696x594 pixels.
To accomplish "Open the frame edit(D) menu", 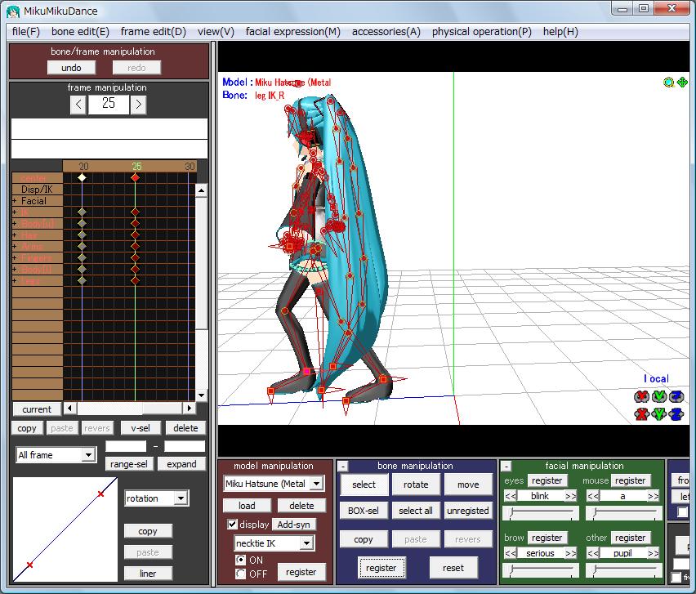I will 153,32.
